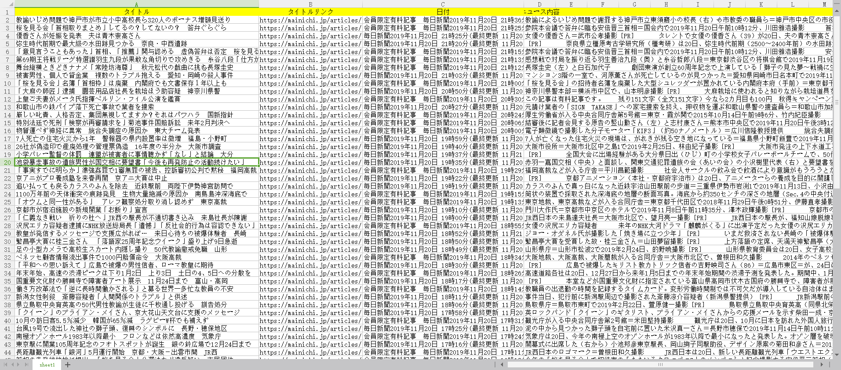Add a new sheet with the plus icon

(68, 365)
